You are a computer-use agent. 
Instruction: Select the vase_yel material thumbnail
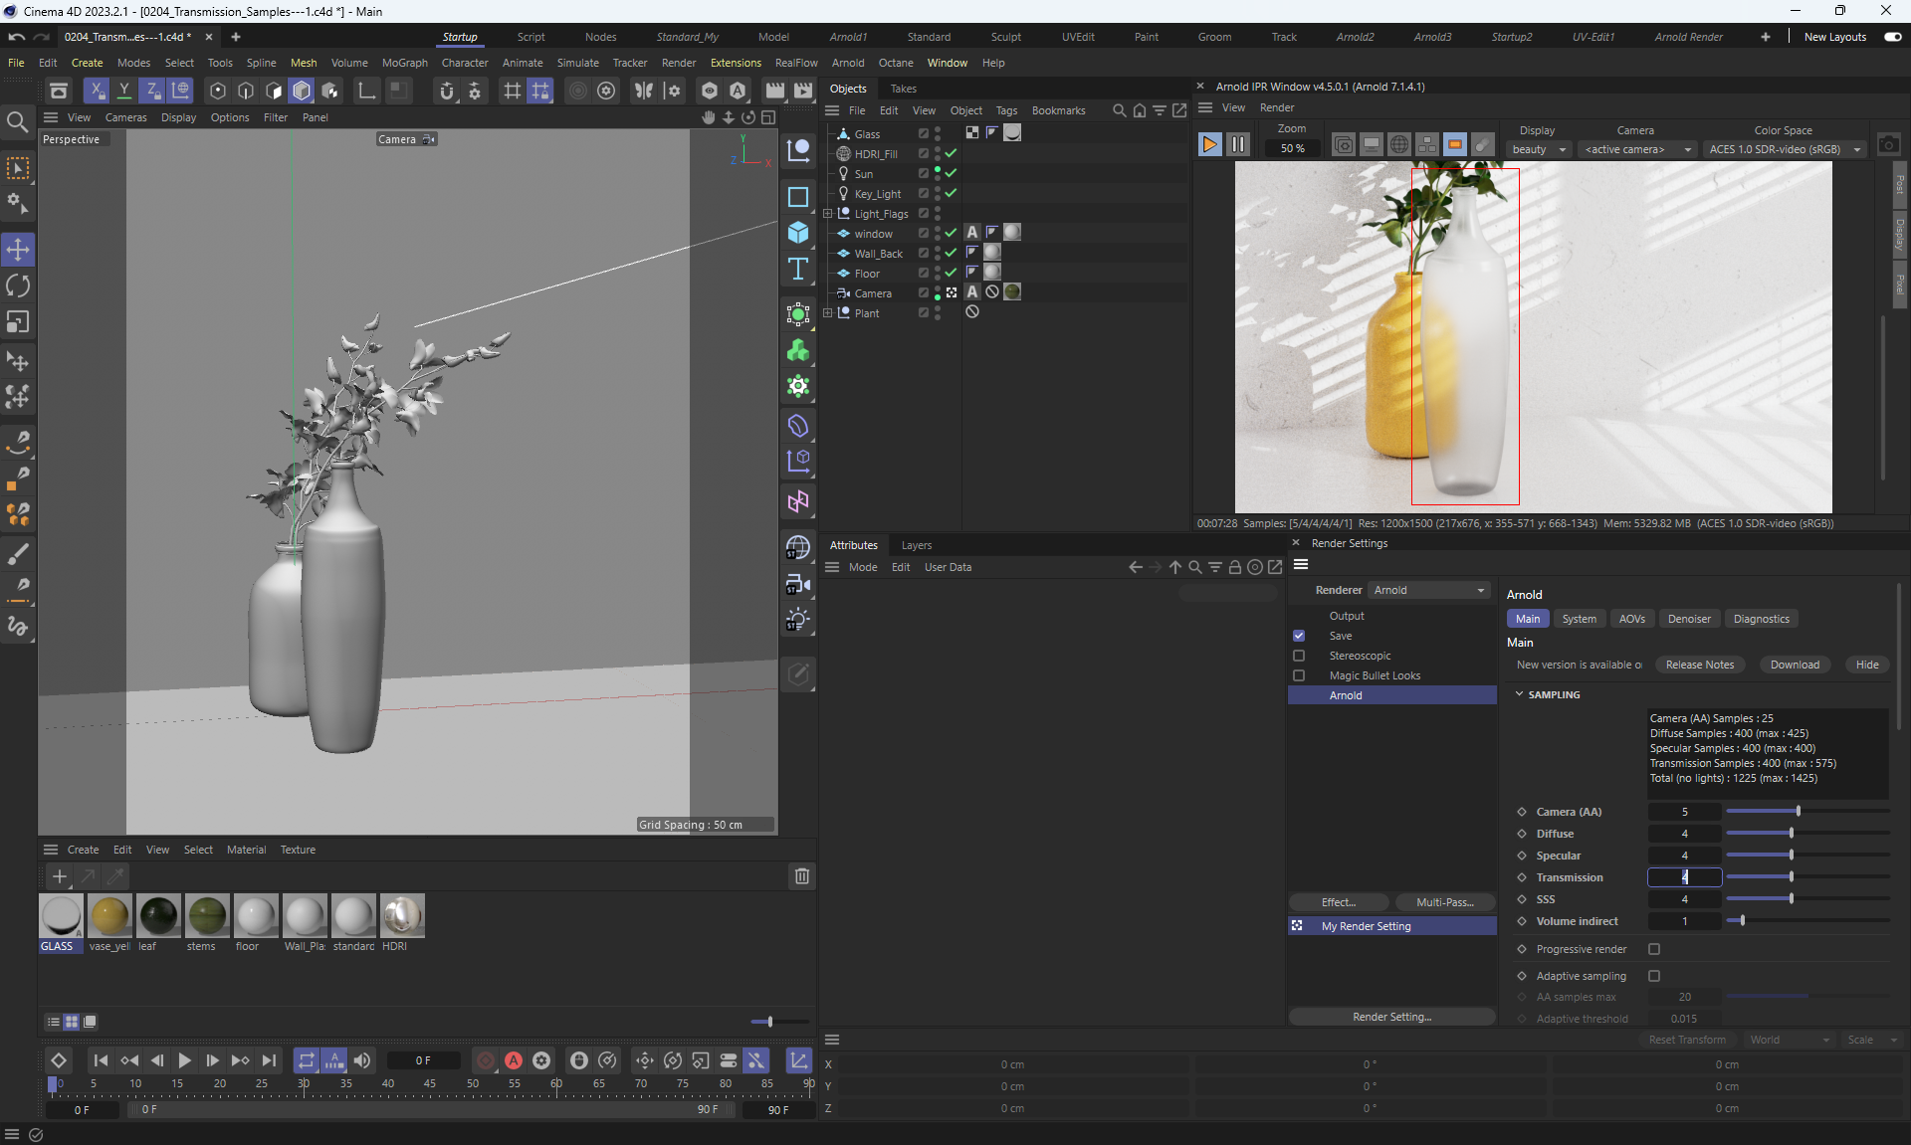pos(109,915)
